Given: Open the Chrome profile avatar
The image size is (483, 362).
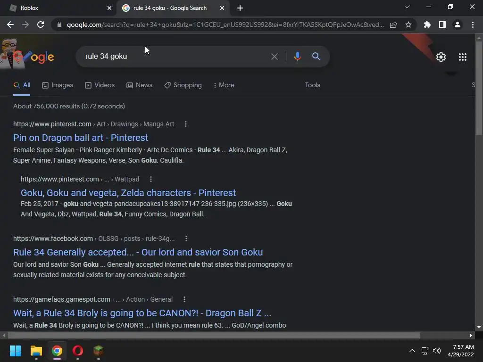Looking at the screenshot, I should click(x=458, y=25).
